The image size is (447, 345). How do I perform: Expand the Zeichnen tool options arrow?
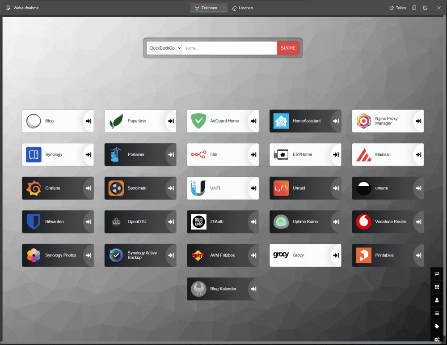point(224,8)
